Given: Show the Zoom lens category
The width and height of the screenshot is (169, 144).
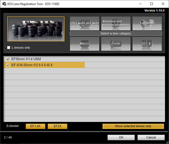Looking at the screenshot, I should tap(116, 44).
